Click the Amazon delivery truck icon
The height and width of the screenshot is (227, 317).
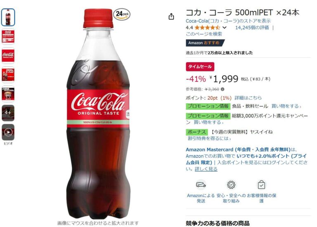201,184
